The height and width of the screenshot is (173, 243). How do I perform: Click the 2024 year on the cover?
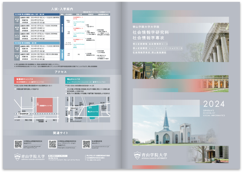214,104
